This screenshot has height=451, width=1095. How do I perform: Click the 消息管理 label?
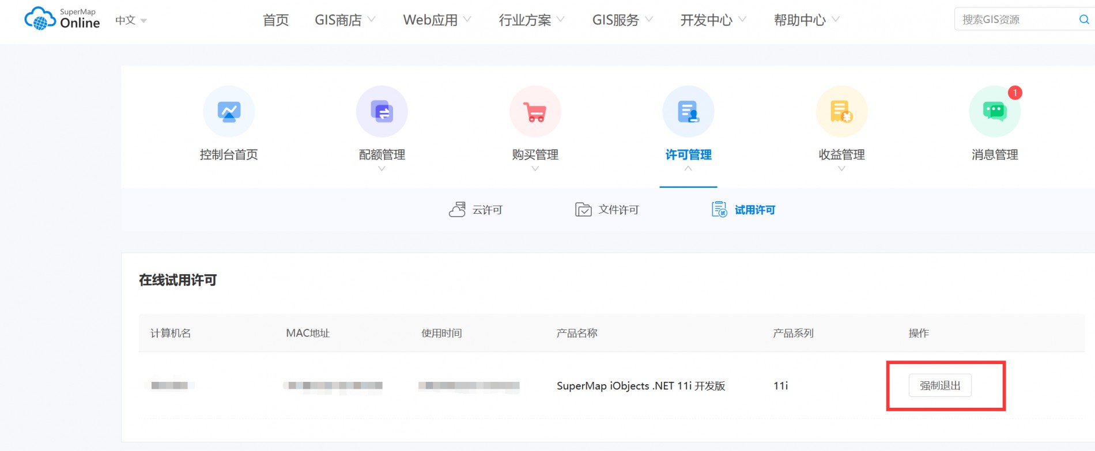(995, 154)
